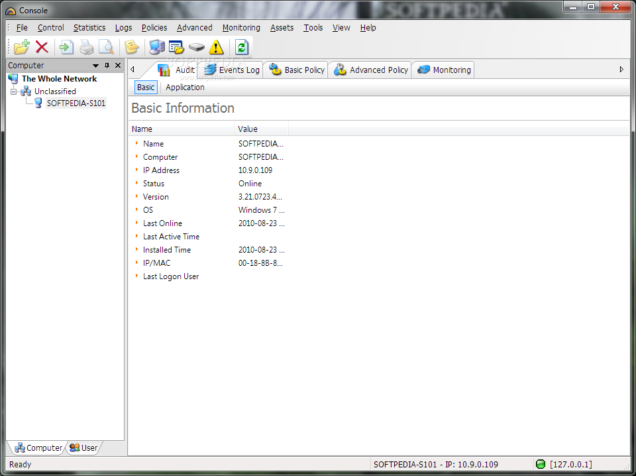636x476 pixels.
Task: Click the Basic Policy gears icon
Action: click(275, 70)
